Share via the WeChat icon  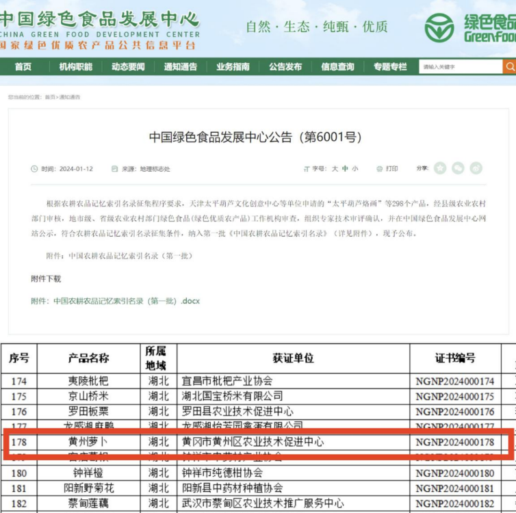tap(458, 168)
